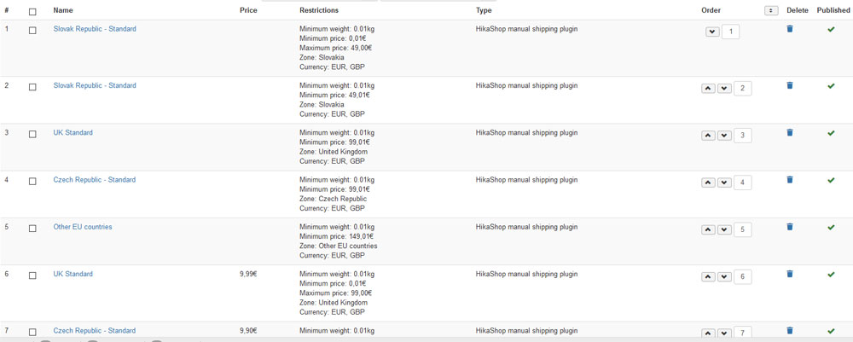Move row 3 up one position
This screenshot has height=342, width=853.
708,136
